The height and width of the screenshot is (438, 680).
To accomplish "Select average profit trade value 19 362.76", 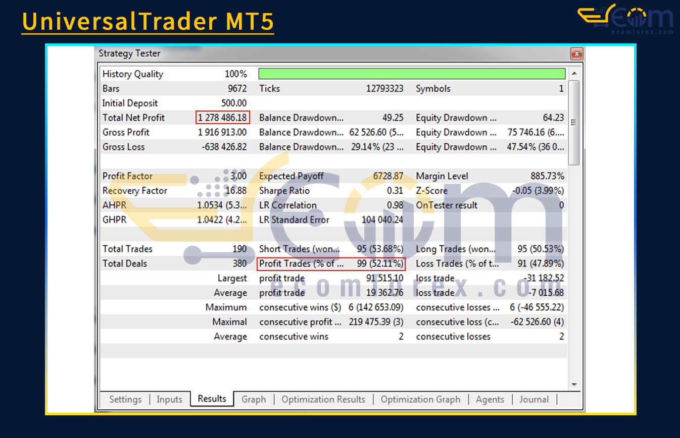I will point(385,293).
